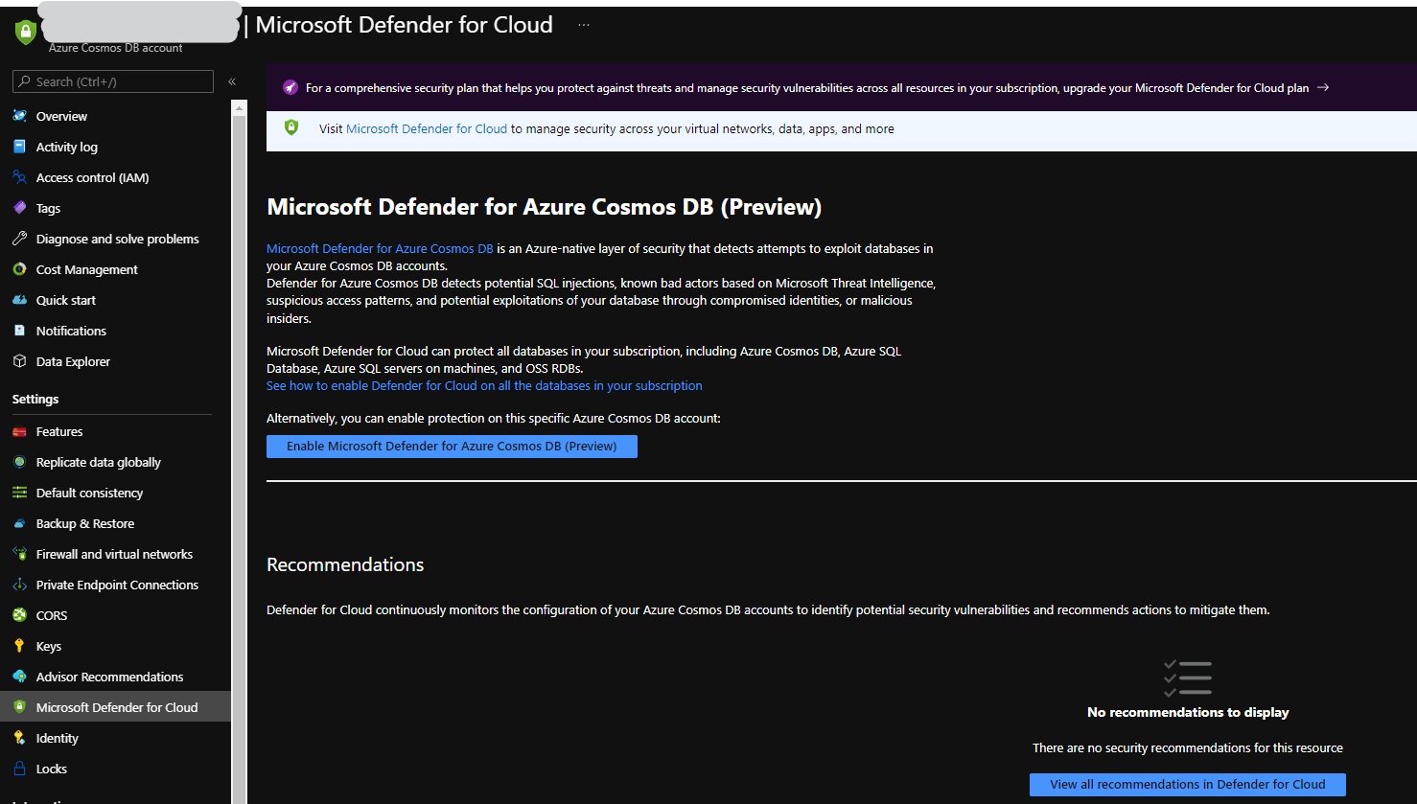The width and height of the screenshot is (1417, 804).
Task: Click the checklist icon above no recommendations
Action: coord(1188,678)
